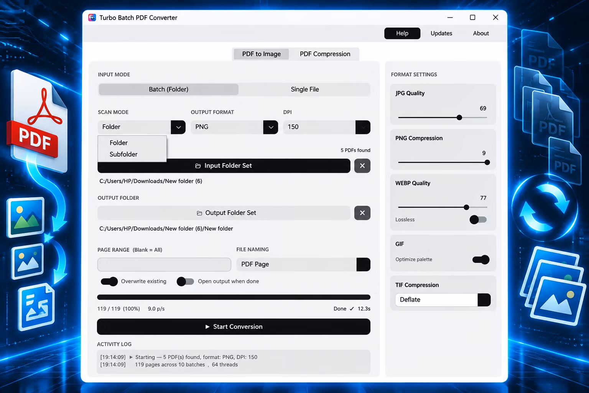Disable GIF Optimize palette switch
The width and height of the screenshot is (589, 393).
pyautogui.click(x=481, y=260)
